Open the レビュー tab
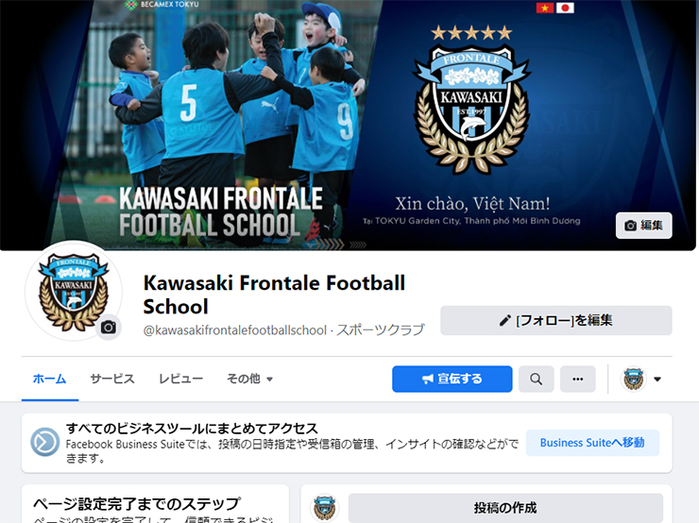Screen dimensions: 699x523 (181, 380)
